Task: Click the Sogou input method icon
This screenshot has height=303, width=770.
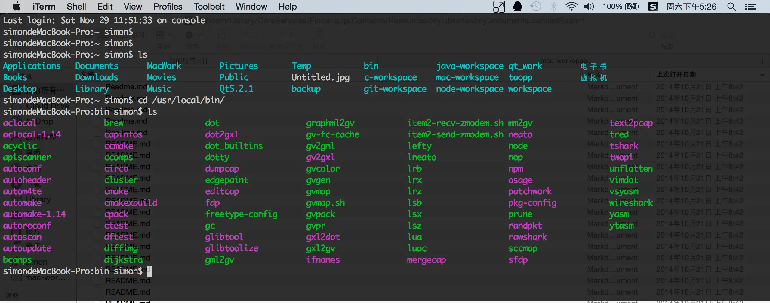Action: 653,7
